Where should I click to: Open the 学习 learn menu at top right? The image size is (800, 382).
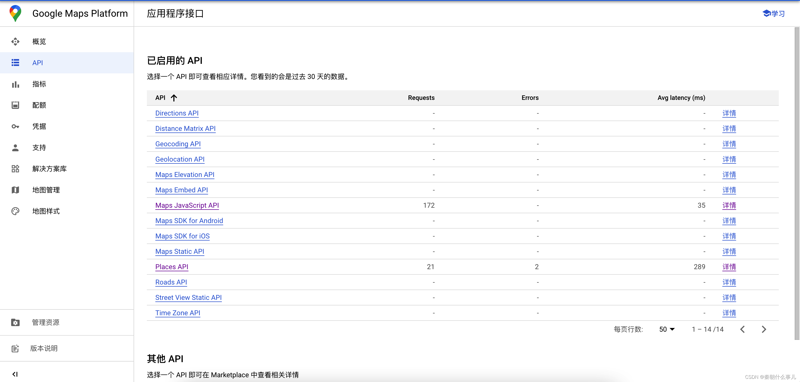[773, 14]
